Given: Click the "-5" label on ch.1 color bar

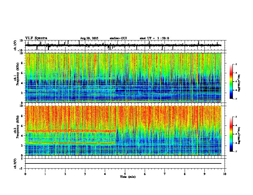Looking at the screenshot, I should tap(236, 82).
